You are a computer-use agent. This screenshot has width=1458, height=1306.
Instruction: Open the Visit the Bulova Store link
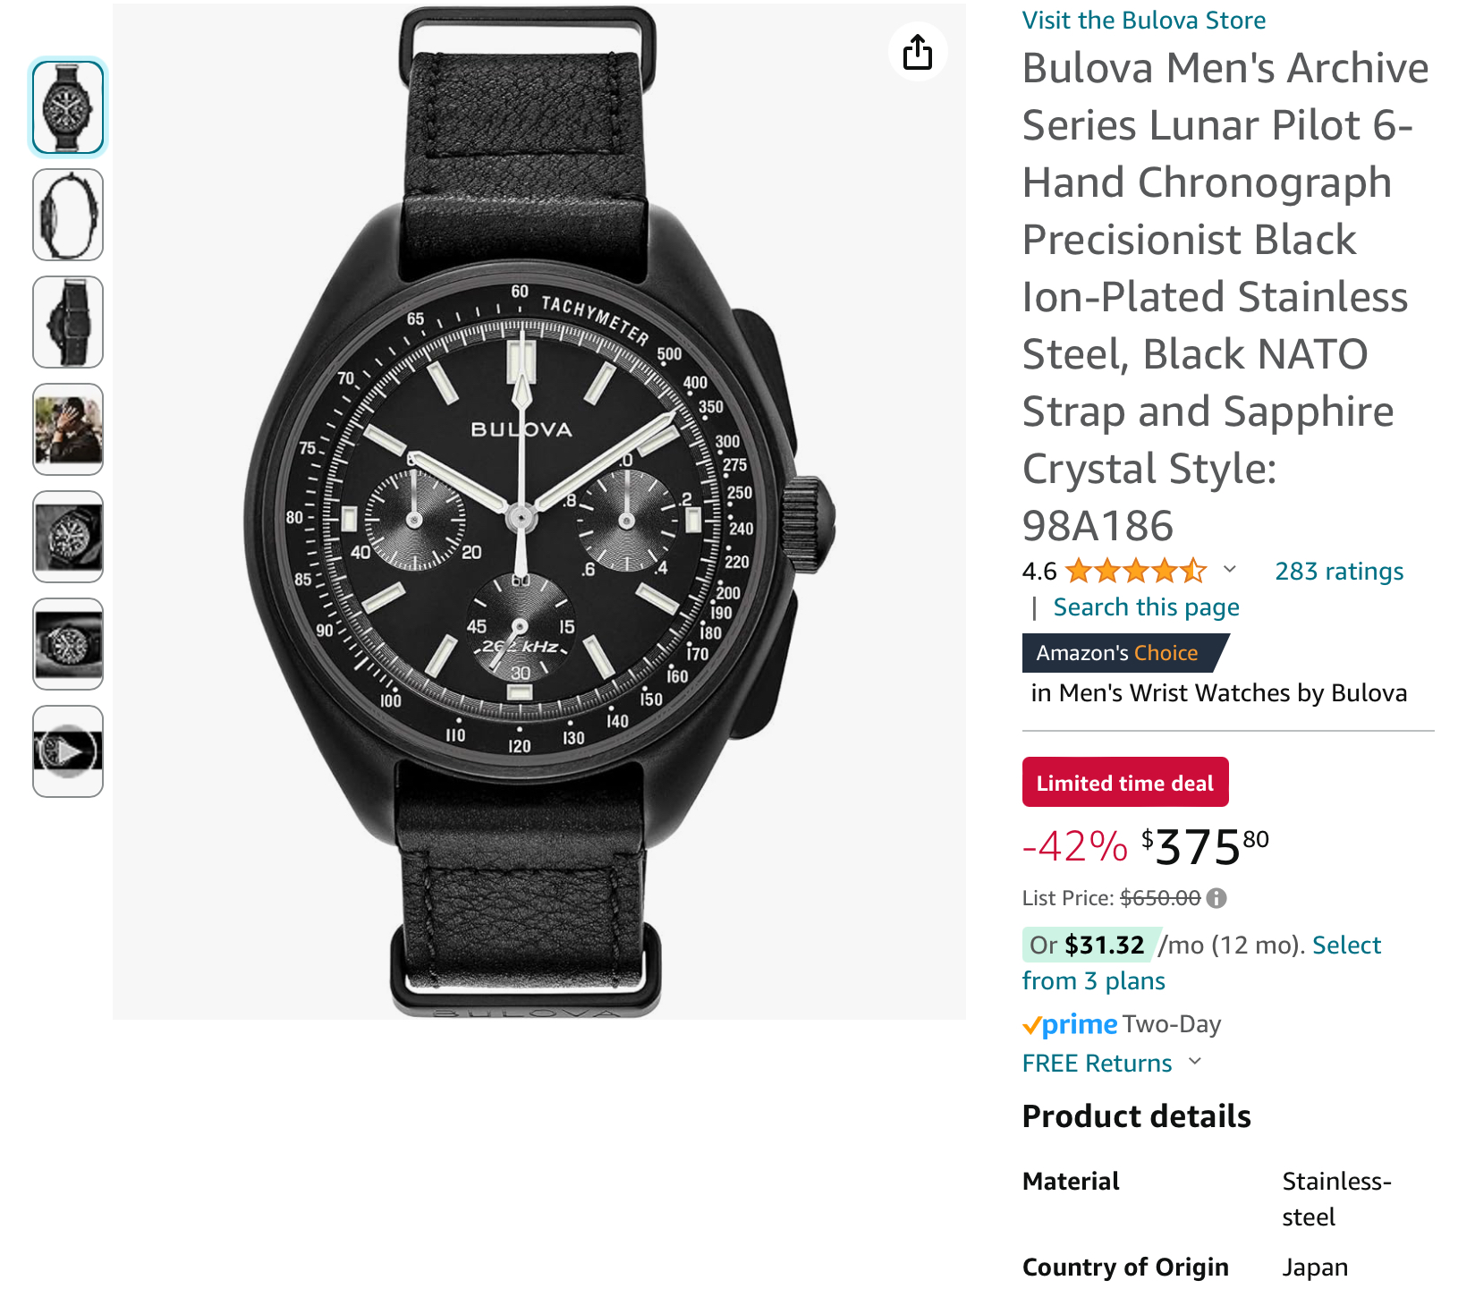coord(1143,20)
